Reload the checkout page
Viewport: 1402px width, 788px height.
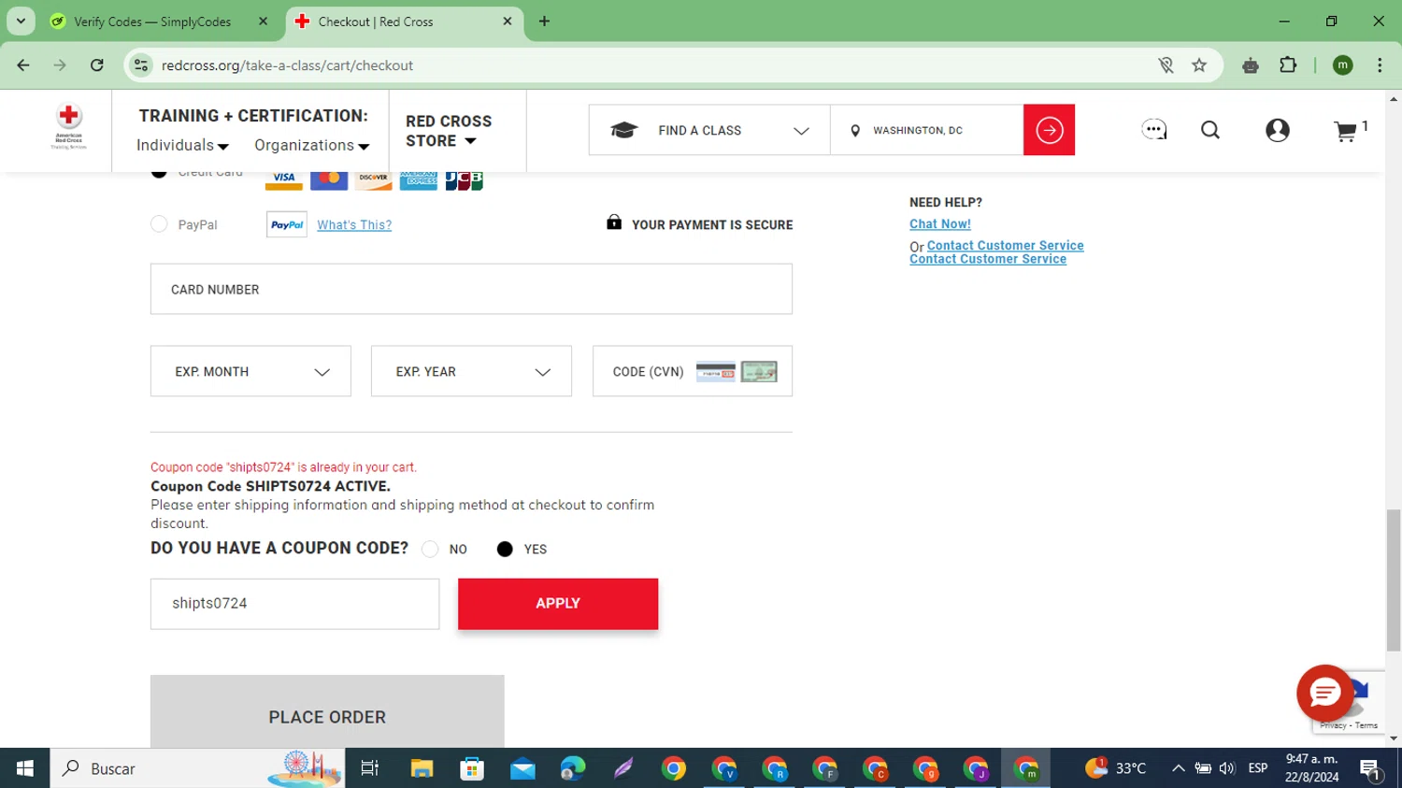pos(97,65)
